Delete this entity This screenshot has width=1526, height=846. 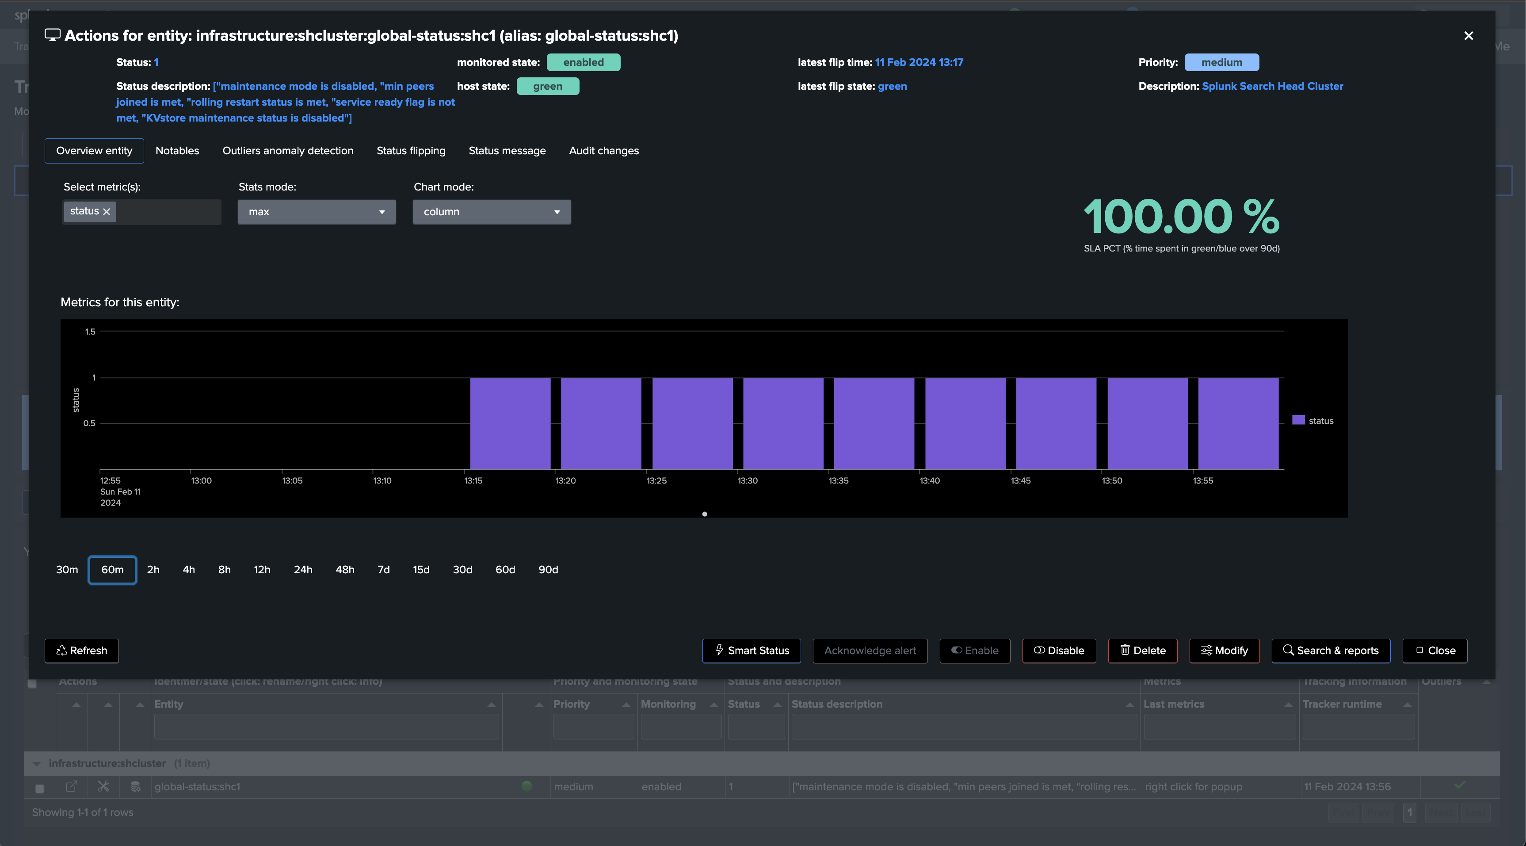[x=1142, y=651]
